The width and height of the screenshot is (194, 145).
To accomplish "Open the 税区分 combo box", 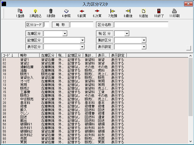I will [x=126, y=34].
